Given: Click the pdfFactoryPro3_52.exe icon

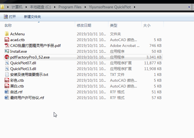Looking at the screenshot, I should 7,57.
